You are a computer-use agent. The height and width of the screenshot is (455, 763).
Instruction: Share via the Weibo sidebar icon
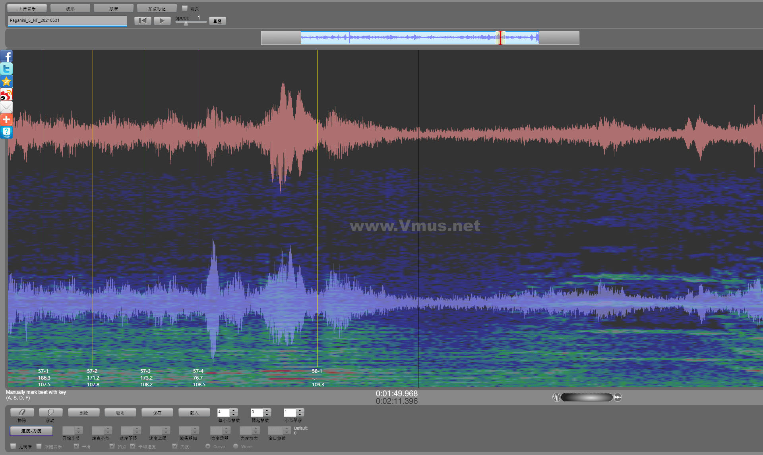6,94
